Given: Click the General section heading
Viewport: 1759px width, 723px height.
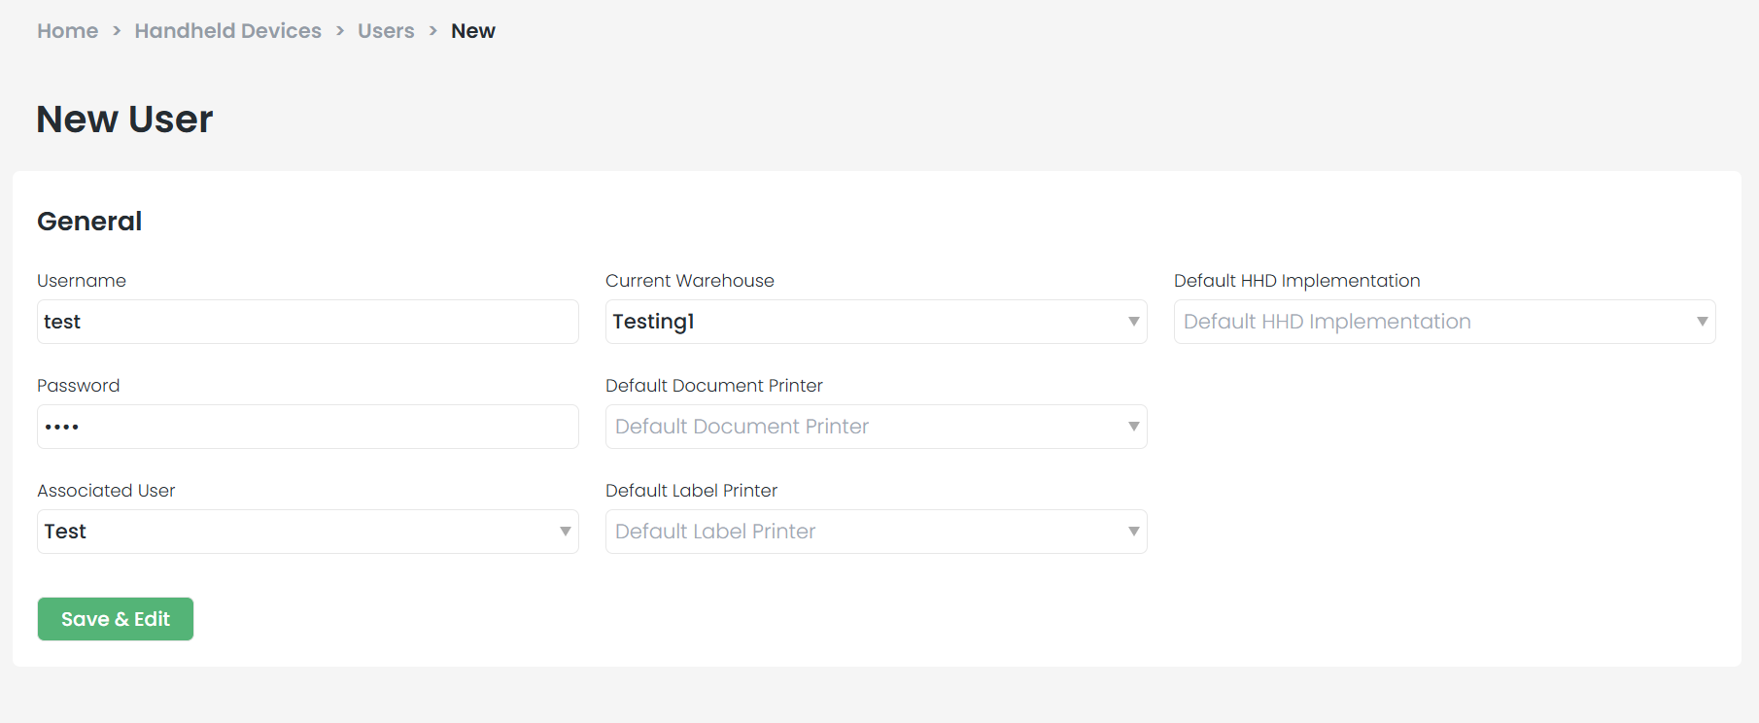Looking at the screenshot, I should 89,222.
